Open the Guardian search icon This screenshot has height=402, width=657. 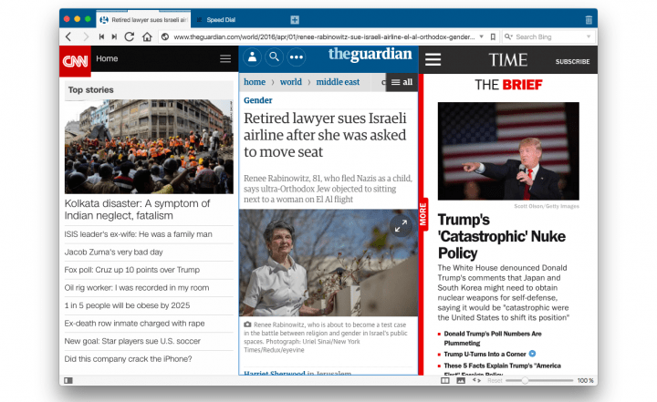(x=274, y=57)
